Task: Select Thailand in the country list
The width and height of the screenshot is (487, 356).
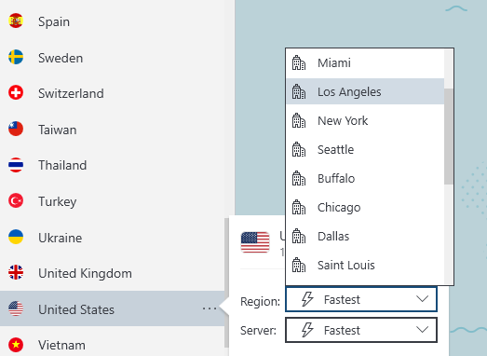Action: 112,165
